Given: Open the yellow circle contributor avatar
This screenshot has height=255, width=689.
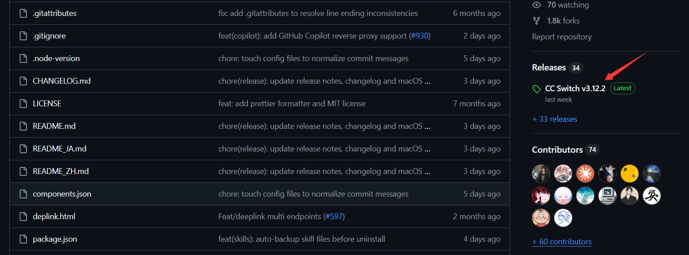Looking at the screenshot, I should (x=630, y=174).
